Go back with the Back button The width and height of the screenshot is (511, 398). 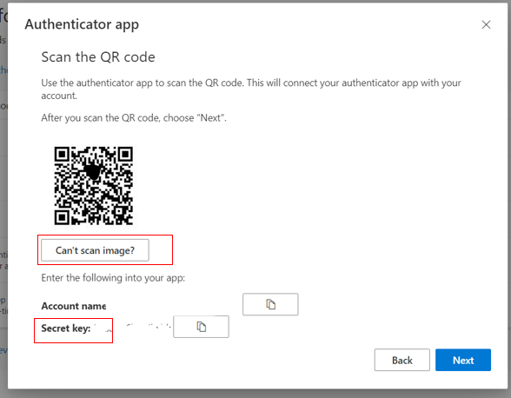coord(401,360)
